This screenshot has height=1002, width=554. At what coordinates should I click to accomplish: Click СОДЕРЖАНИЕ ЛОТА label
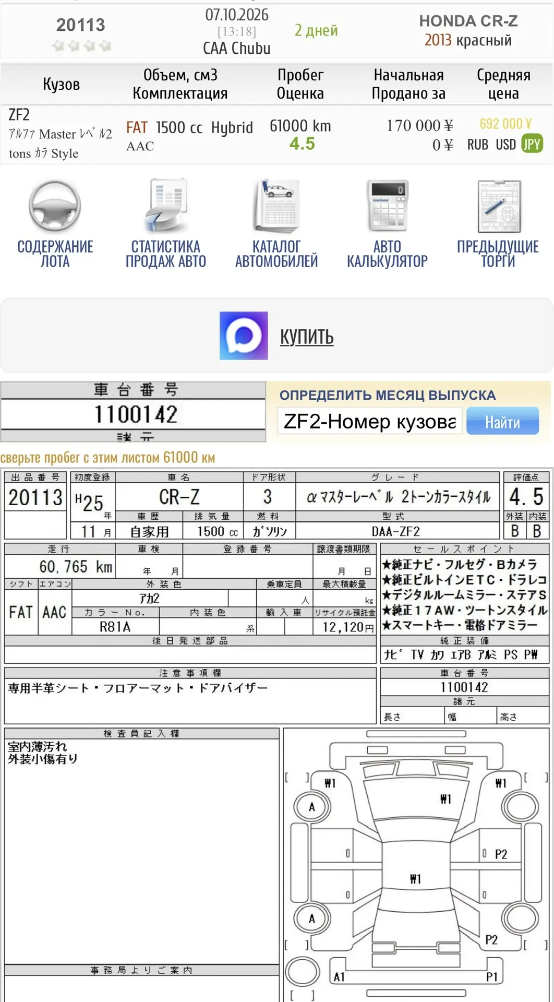[x=55, y=254]
